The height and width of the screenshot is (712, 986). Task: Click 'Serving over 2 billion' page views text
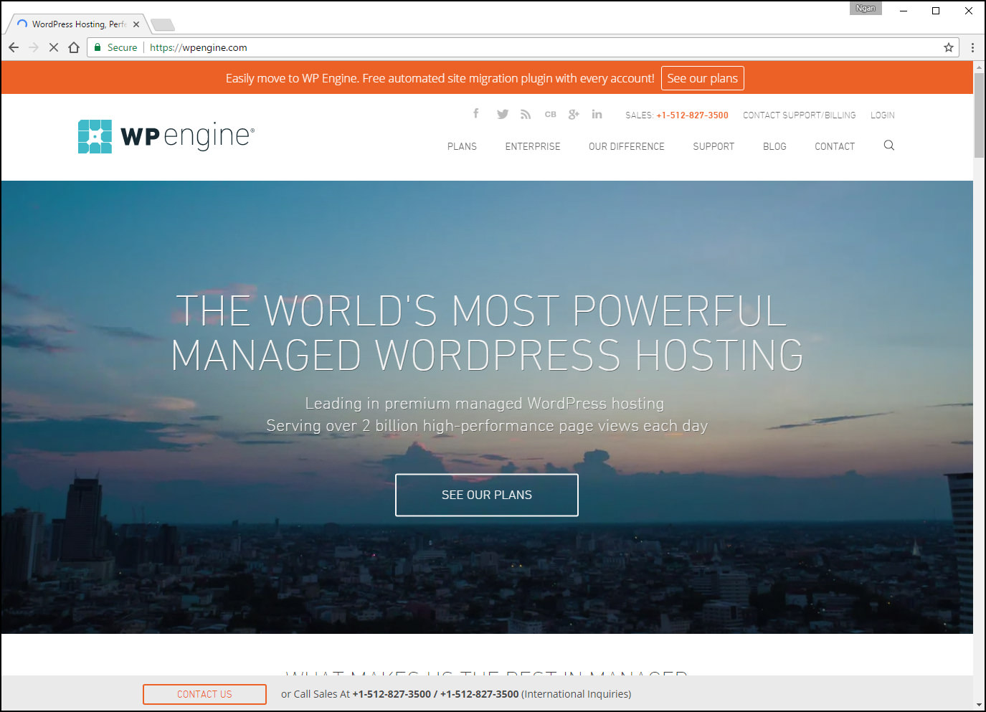[487, 426]
